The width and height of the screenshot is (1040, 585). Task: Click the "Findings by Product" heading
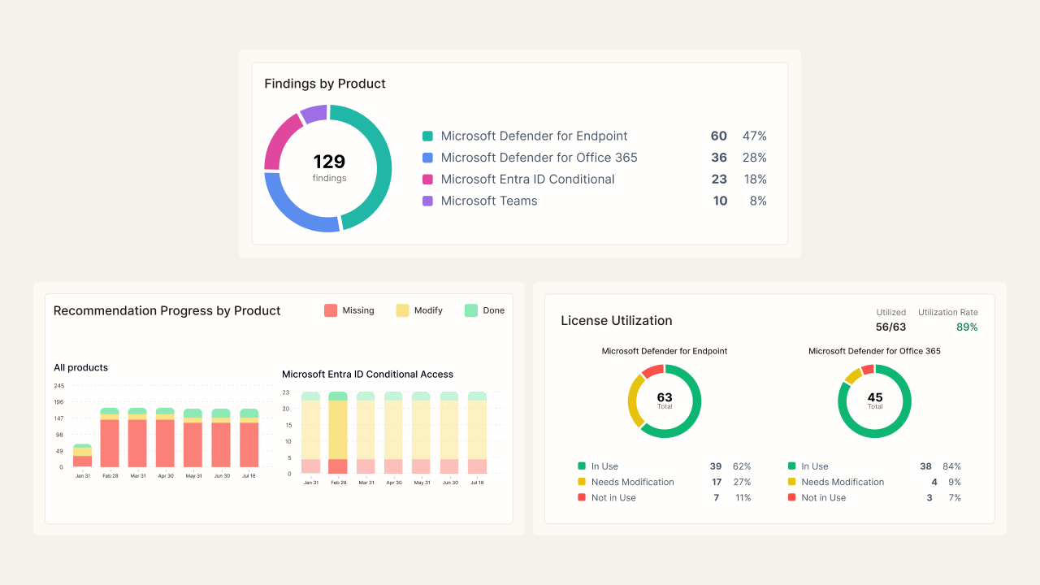point(325,84)
